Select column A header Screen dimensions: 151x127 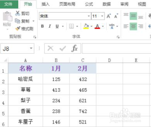pos(25,60)
